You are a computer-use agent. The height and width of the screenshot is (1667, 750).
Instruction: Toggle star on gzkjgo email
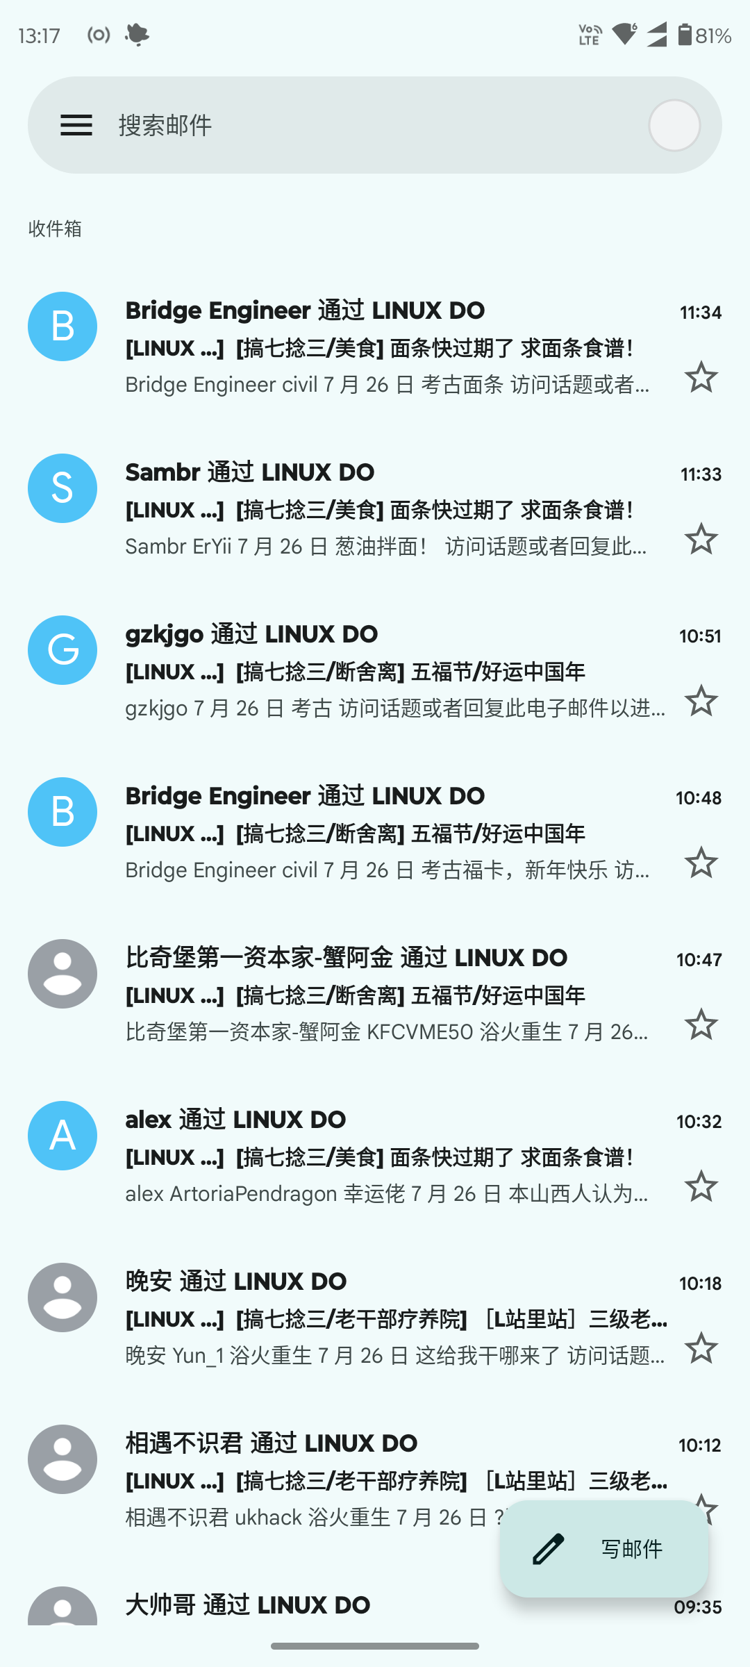click(x=701, y=701)
